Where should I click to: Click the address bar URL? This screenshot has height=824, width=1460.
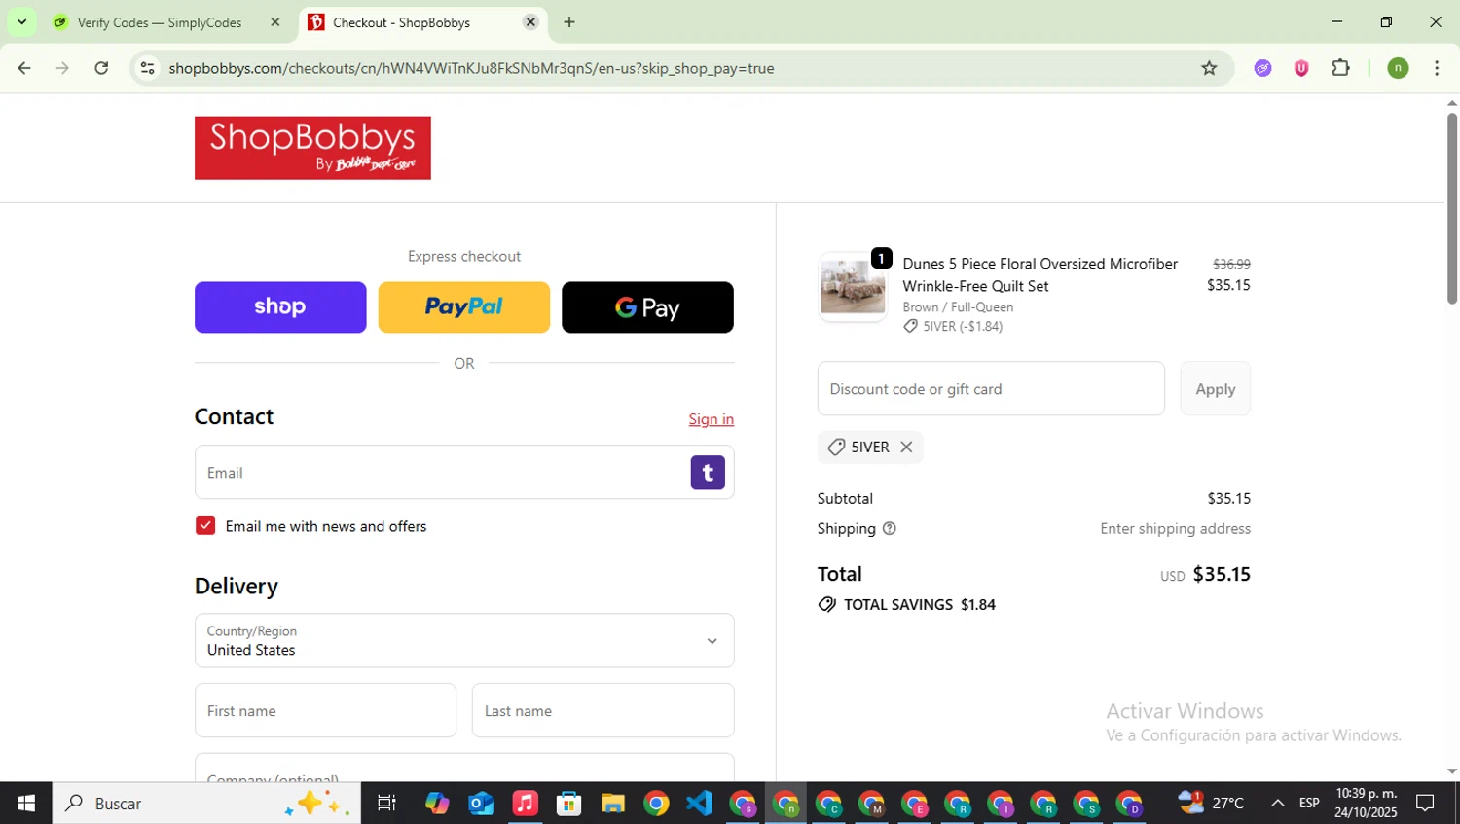(471, 68)
